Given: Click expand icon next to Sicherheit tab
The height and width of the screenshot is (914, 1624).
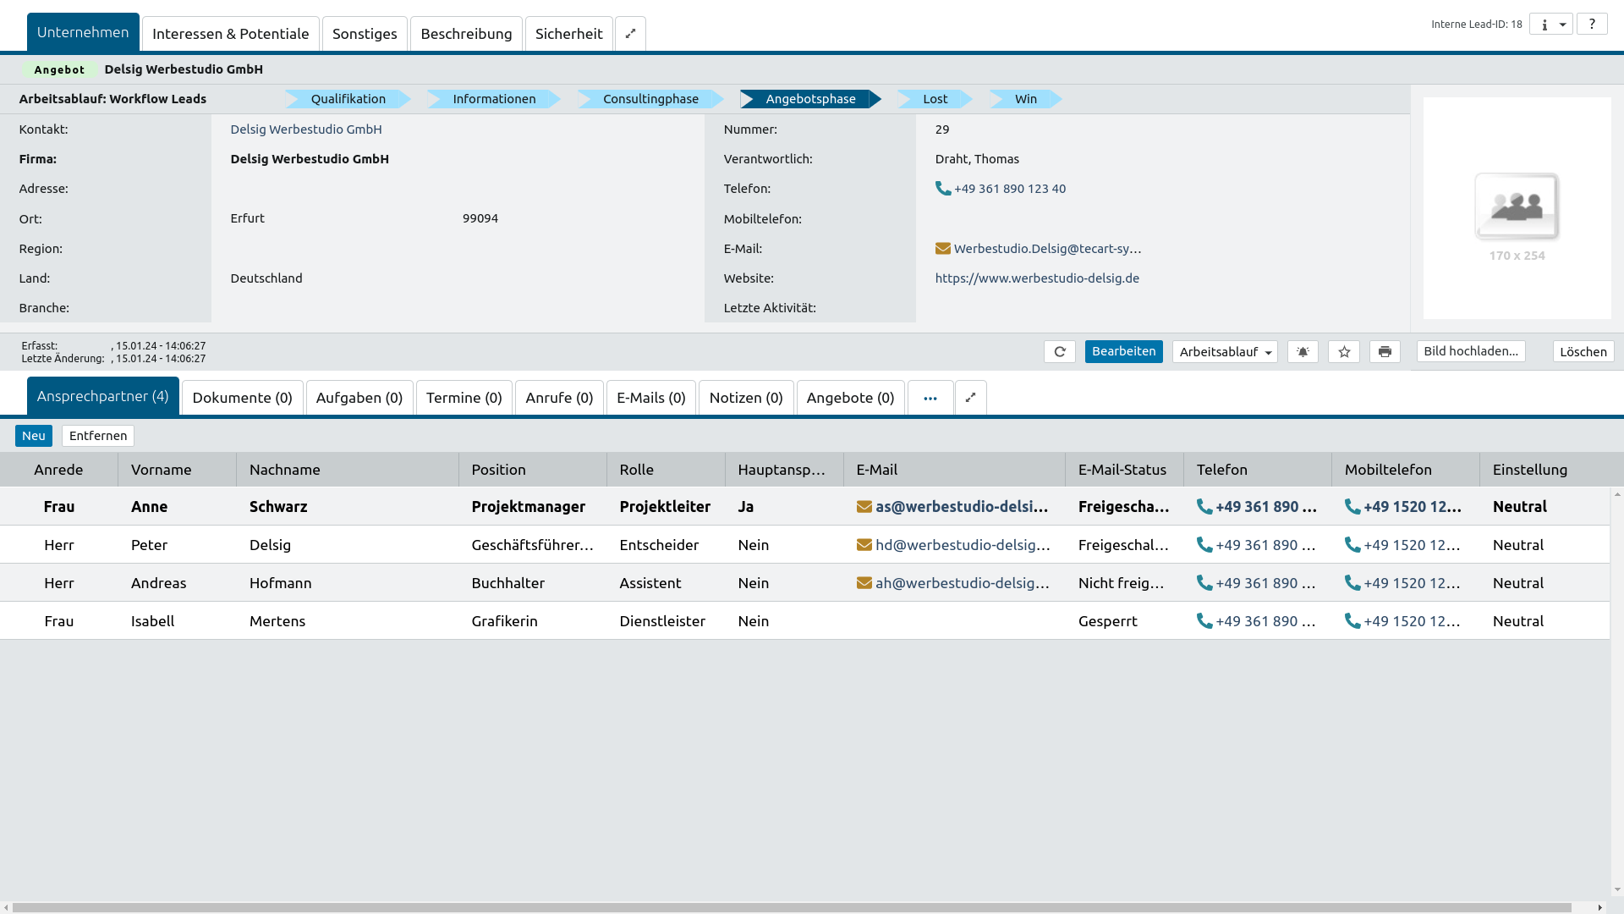Looking at the screenshot, I should (x=630, y=34).
